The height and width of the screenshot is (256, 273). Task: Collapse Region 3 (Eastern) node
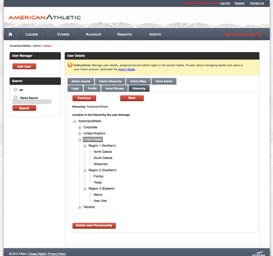pyautogui.click(x=85, y=189)
